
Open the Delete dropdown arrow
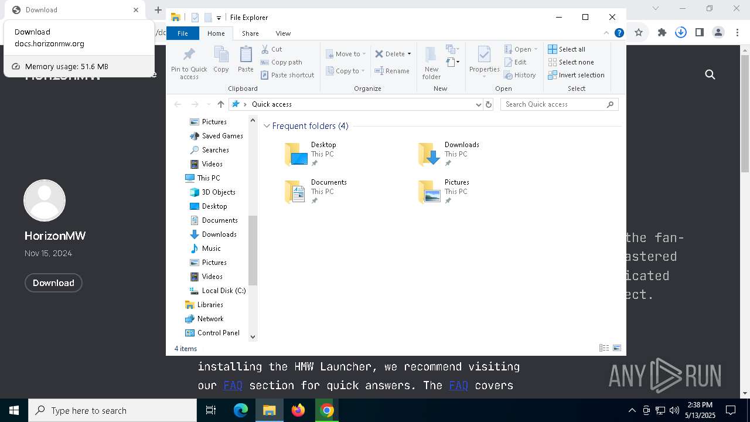pyautogui.click(x=409, y=54)
